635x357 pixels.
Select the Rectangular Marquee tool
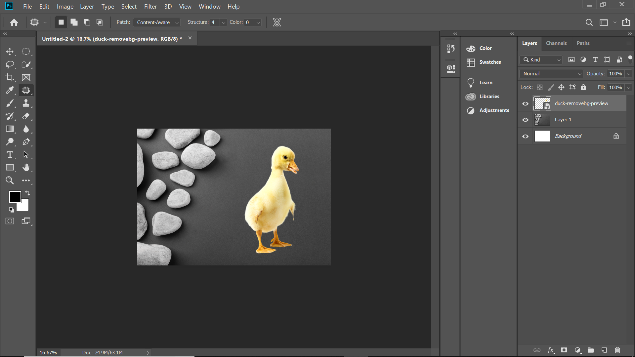26,52
